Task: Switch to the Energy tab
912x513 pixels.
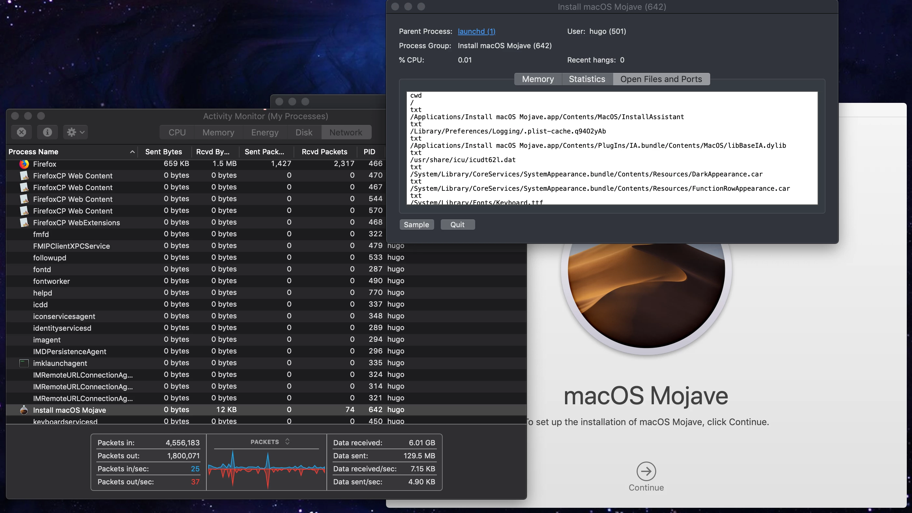Action: (265, 132)
